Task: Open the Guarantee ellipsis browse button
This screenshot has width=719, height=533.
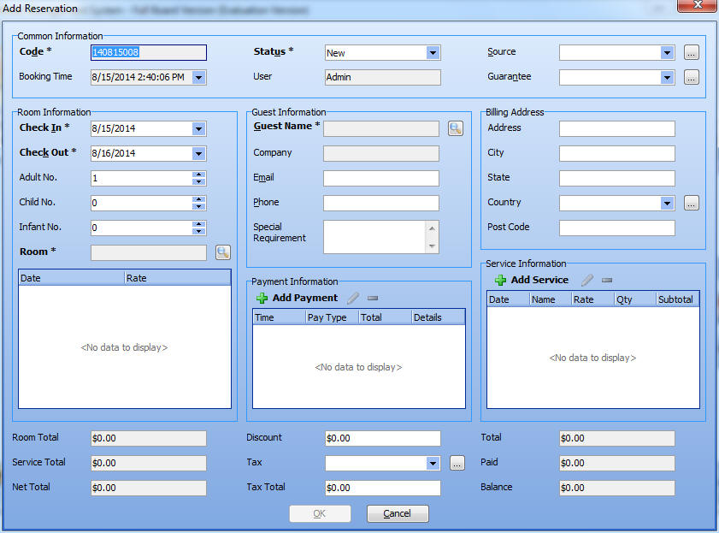Action: (692, 77)
